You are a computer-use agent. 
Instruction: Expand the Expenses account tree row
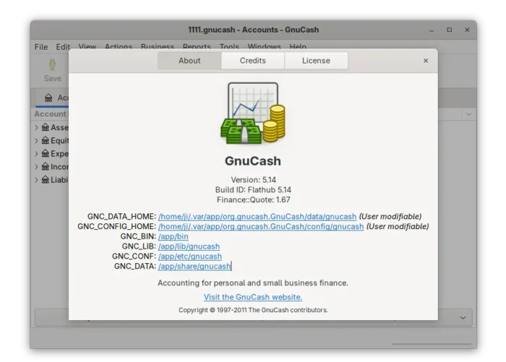point(37,154)
